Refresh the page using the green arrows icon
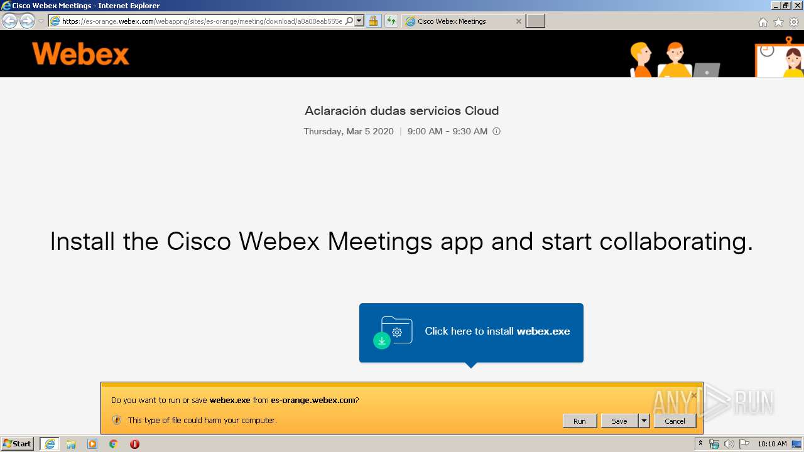Viewport: 804px width, 452px height. click(391, 21)
